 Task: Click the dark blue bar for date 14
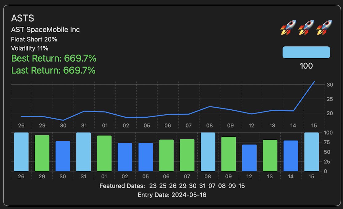[291, 156]
